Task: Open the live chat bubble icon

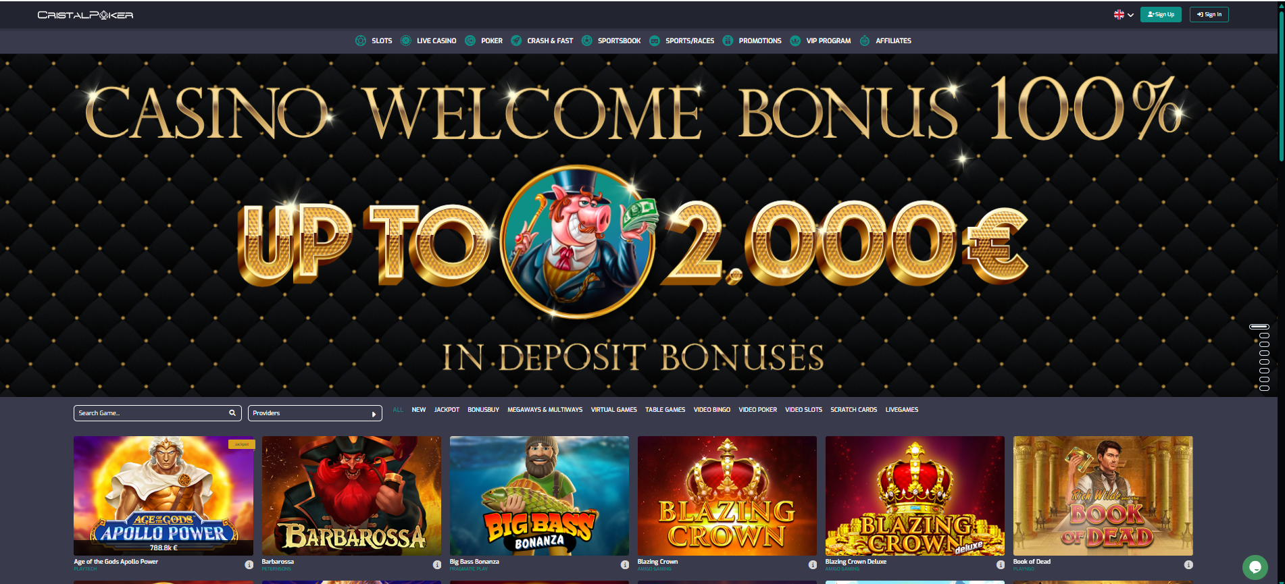Action: click(1255, 567)
